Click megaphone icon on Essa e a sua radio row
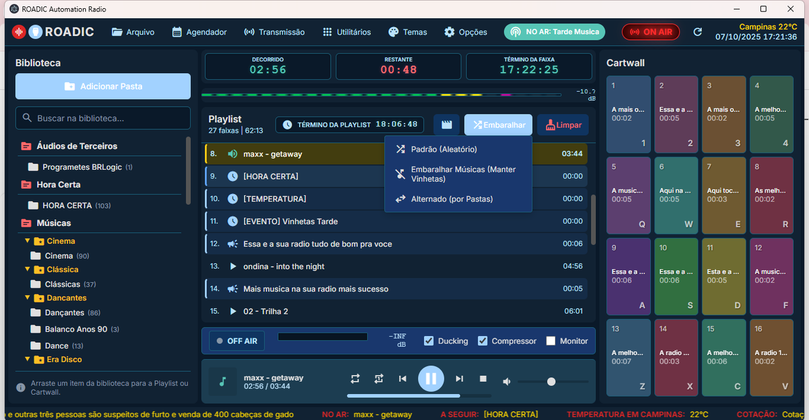This screenshot has height=420, width=809. 233,244
